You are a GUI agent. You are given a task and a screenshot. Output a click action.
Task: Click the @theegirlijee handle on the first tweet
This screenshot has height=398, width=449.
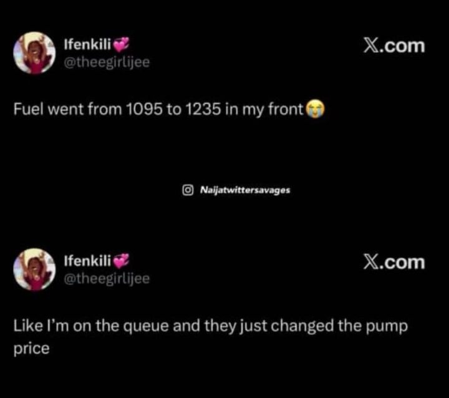[x=107, y=62]
